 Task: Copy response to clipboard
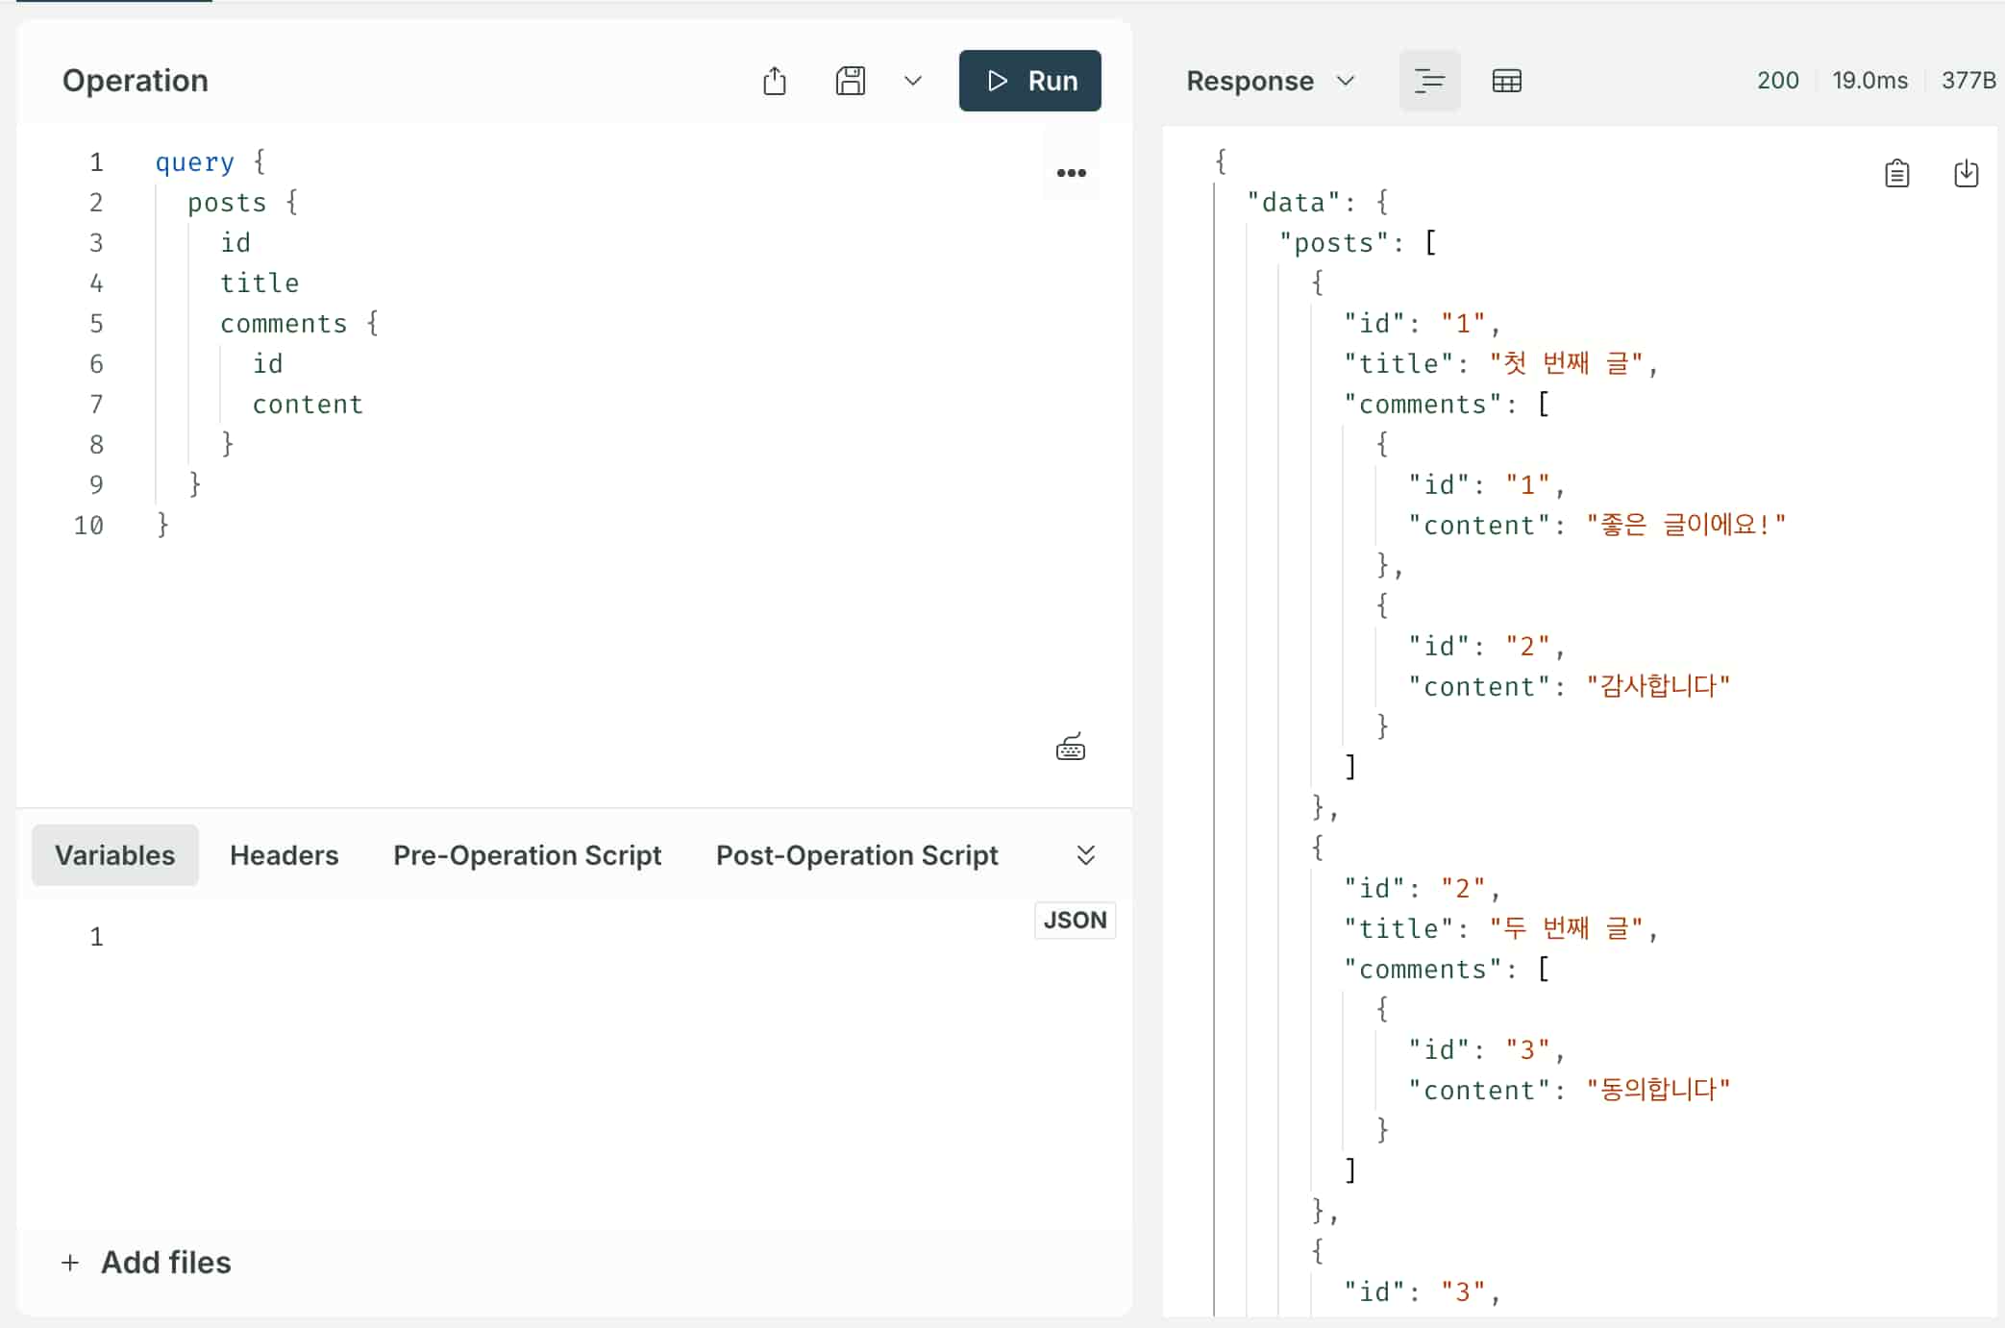tap(1896, 174)
